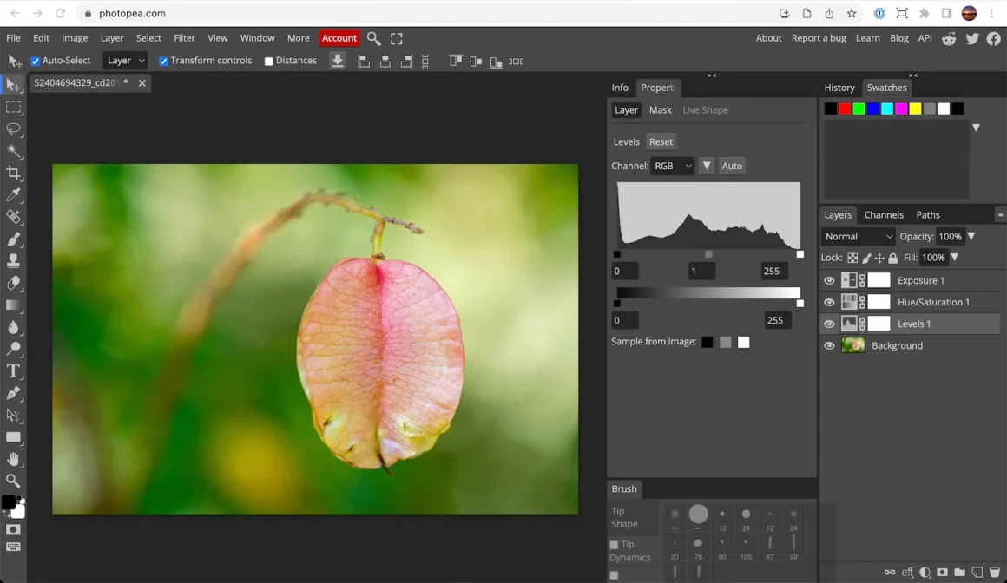Select the Crop tool
Image resolution: width=1007 pixels, height=583 pixels.
click(14, 174)
